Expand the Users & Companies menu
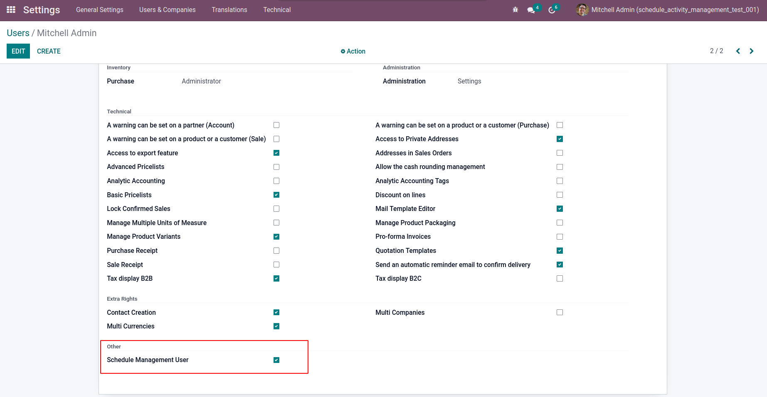 click(x=167, y=10)
